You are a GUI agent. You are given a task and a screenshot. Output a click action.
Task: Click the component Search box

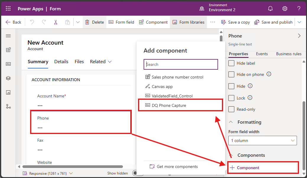pyautogui.click(x=181, y=64)
